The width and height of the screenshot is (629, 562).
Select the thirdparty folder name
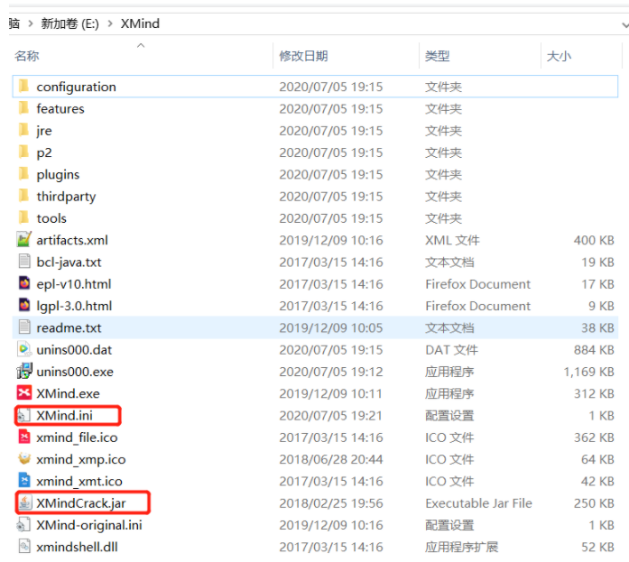66,197
